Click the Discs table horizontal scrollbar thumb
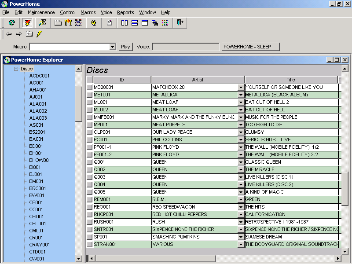Viewport: 352px width, 264px height. pyautogui.click(x=155, y=258)
